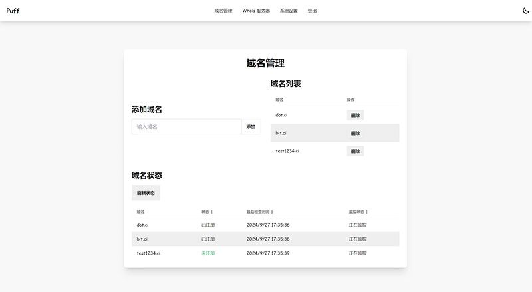Click the 域名 header in 域名状态 table
The height and width of the screenshot is (292, 532).
[140, 212]
